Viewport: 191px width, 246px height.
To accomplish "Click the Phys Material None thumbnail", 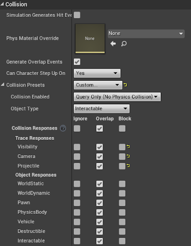I will point(90,38).
